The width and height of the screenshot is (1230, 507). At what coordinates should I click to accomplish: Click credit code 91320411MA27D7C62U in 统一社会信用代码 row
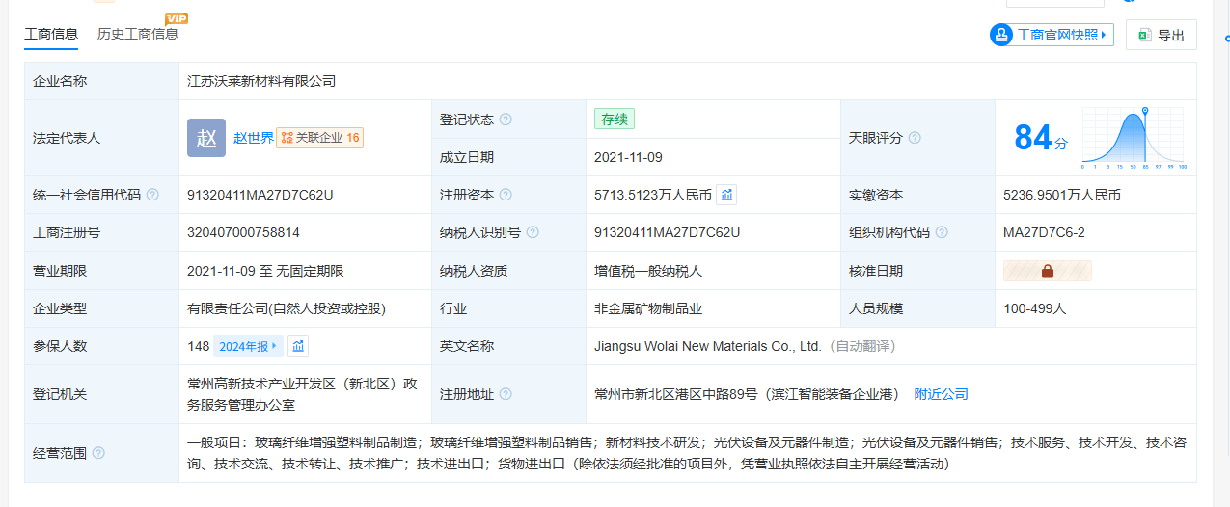pos(260,195)
